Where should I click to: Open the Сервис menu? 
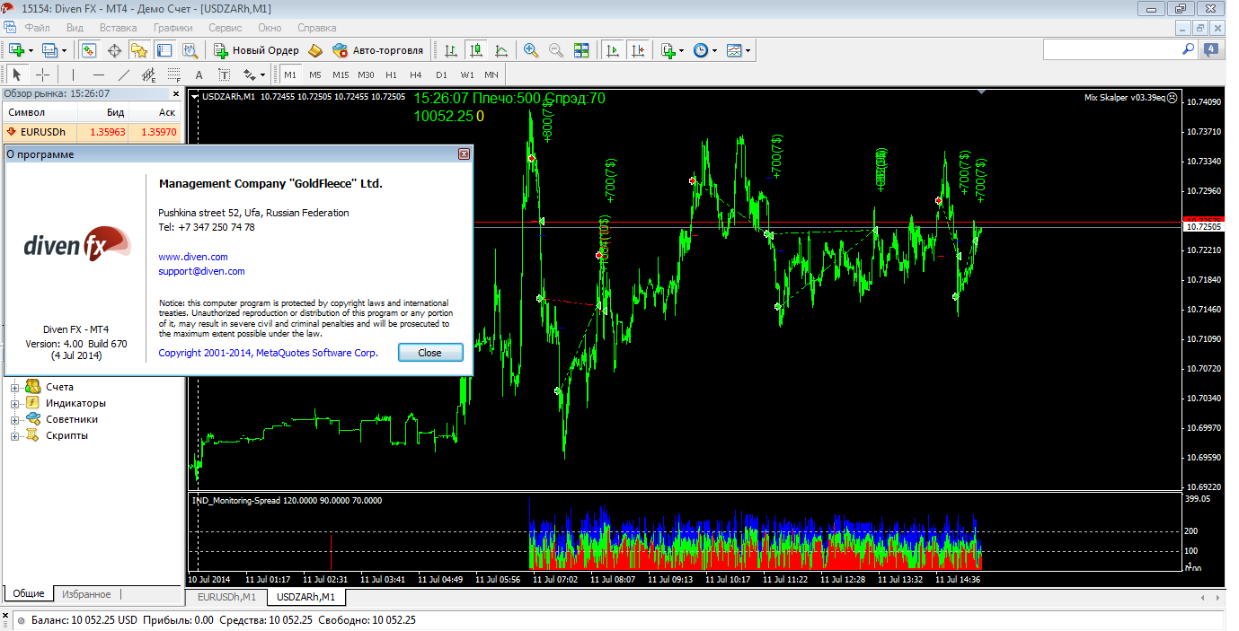click(226, 28)
